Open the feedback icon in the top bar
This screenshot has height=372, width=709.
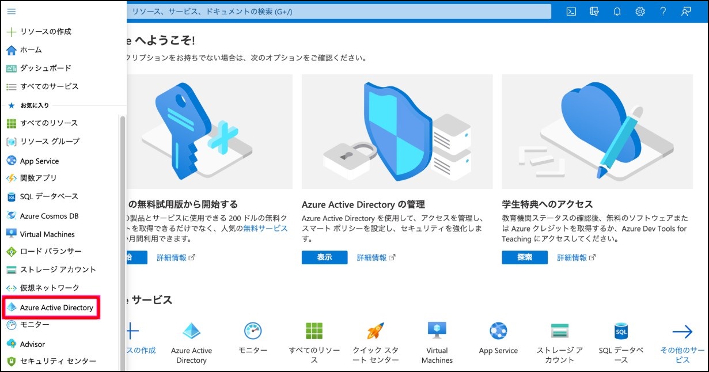[x=685, y=12]
